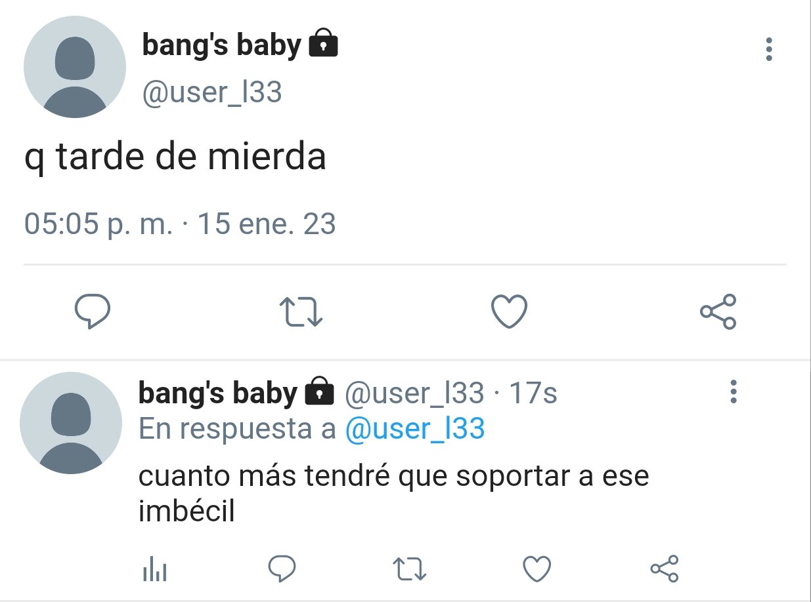Open the three-dot menu on main tweet
Viewport: 811px width, 602px height.
pyautogui.click(x=769, y=49)
